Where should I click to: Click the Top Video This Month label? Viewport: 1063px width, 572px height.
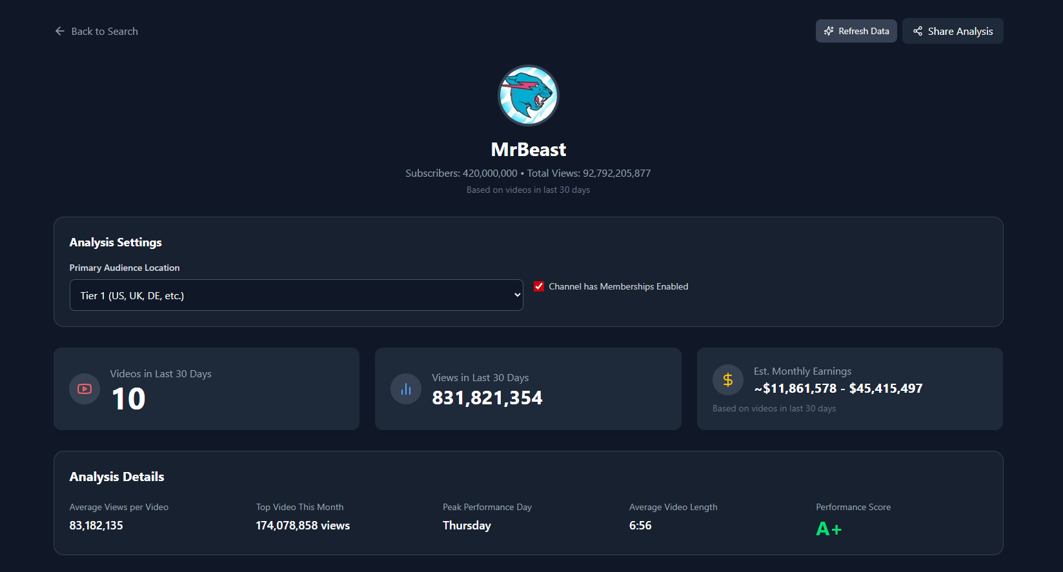[x=299, y=508]
